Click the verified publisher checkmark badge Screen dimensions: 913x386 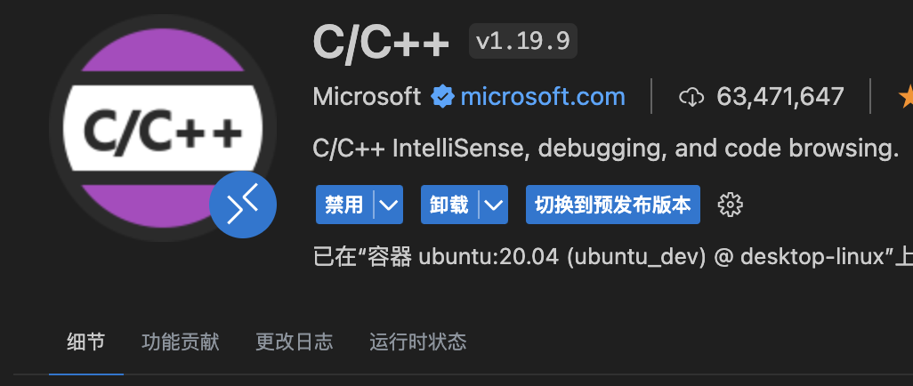click(x=442, y=97)
